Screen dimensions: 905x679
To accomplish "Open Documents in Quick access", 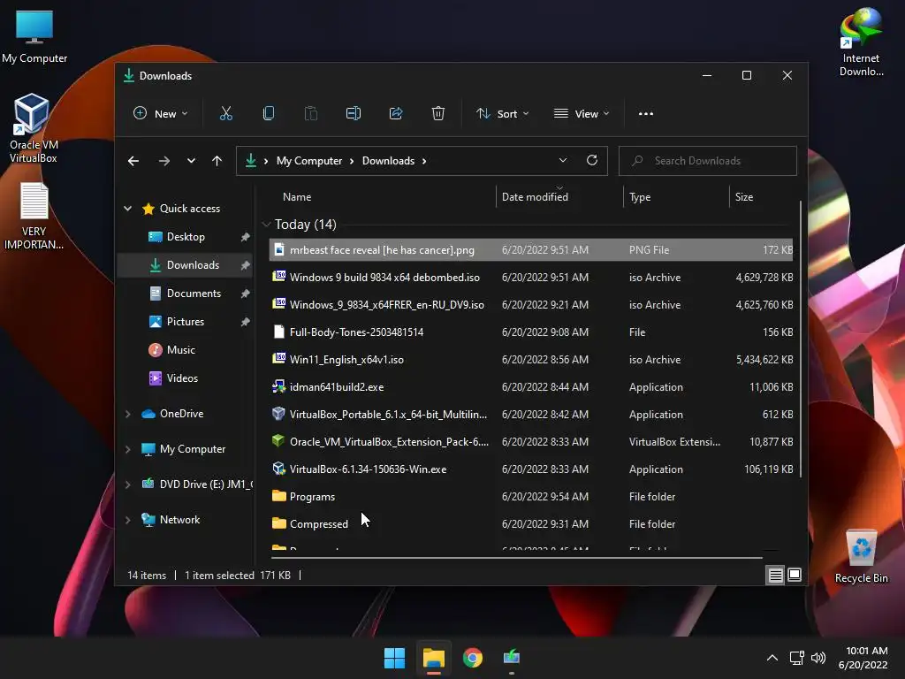I will coord(186,294).
